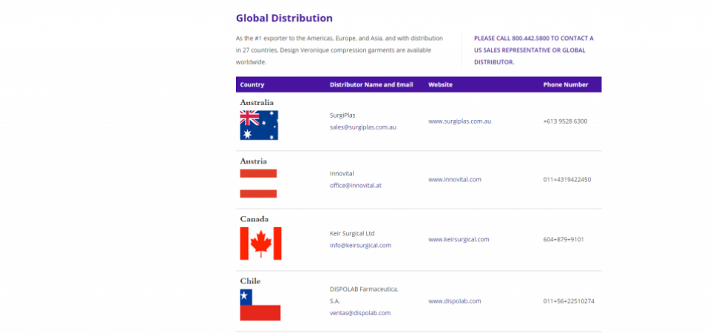
Task: Click phone number 011+4319422450
Action: tap(567, 179)
